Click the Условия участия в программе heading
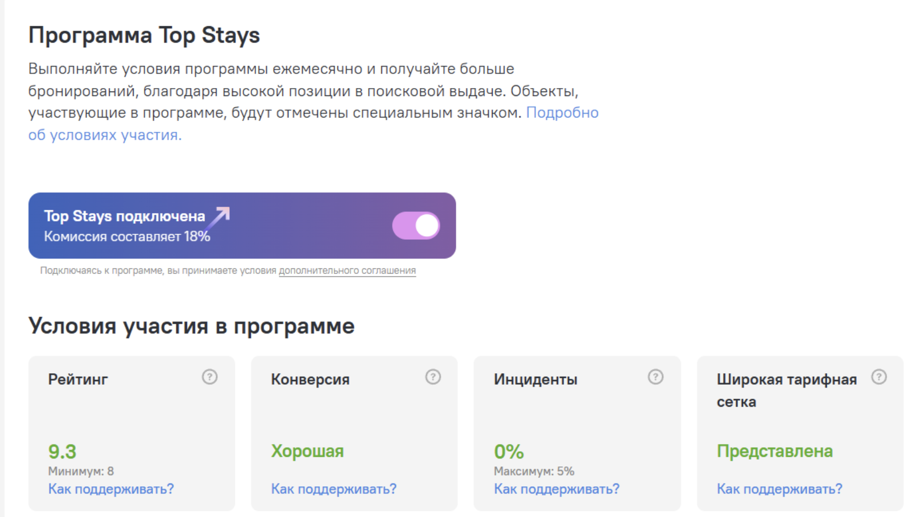 [192, 326]
